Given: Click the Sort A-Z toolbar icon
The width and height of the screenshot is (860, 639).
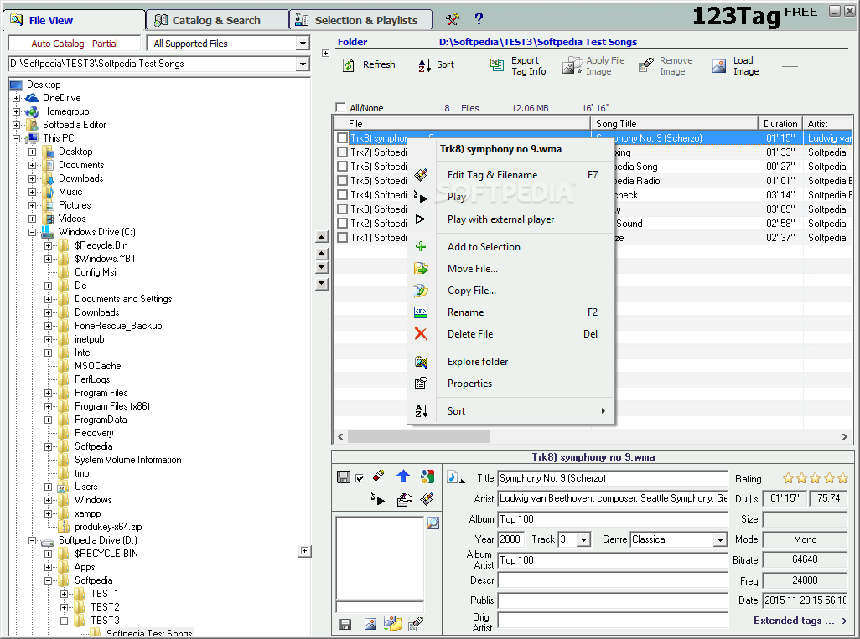Looking at the screenshot, I should point(424,66).
